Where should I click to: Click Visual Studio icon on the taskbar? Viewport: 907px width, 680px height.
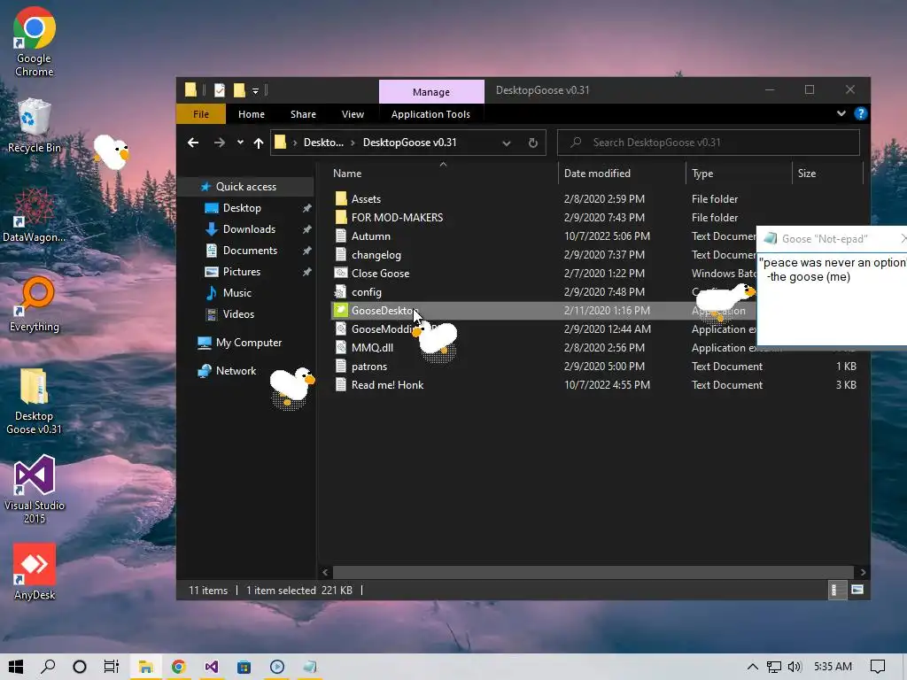tap(211, 667)
